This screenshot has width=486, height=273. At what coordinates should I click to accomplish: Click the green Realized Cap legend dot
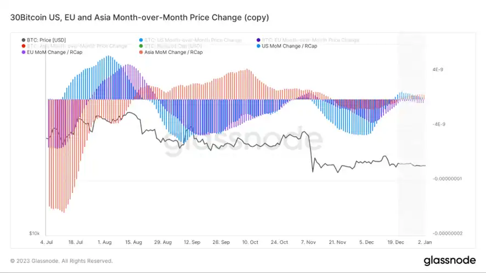pyautogui.click(x=141, y=46)
